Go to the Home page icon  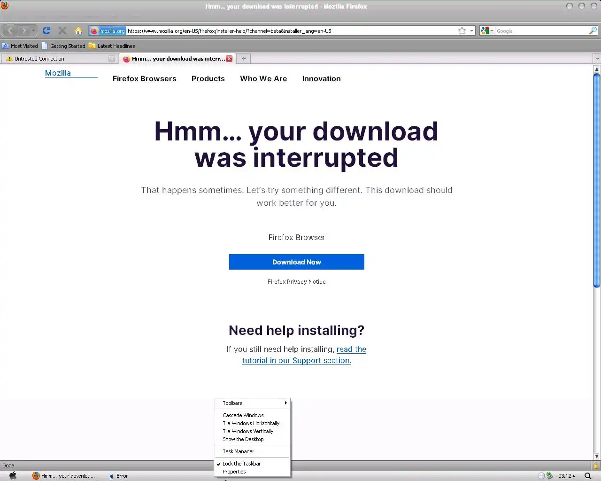78,31
